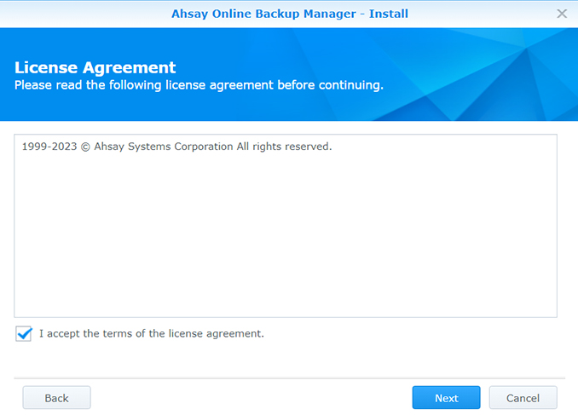This screenshot has height=415, width=578.
Task: Click the License Agreement heading
Action: coord(95,67)
